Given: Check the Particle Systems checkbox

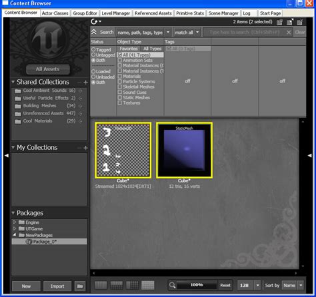Looking at the screenshot, I should coord(120,81).
